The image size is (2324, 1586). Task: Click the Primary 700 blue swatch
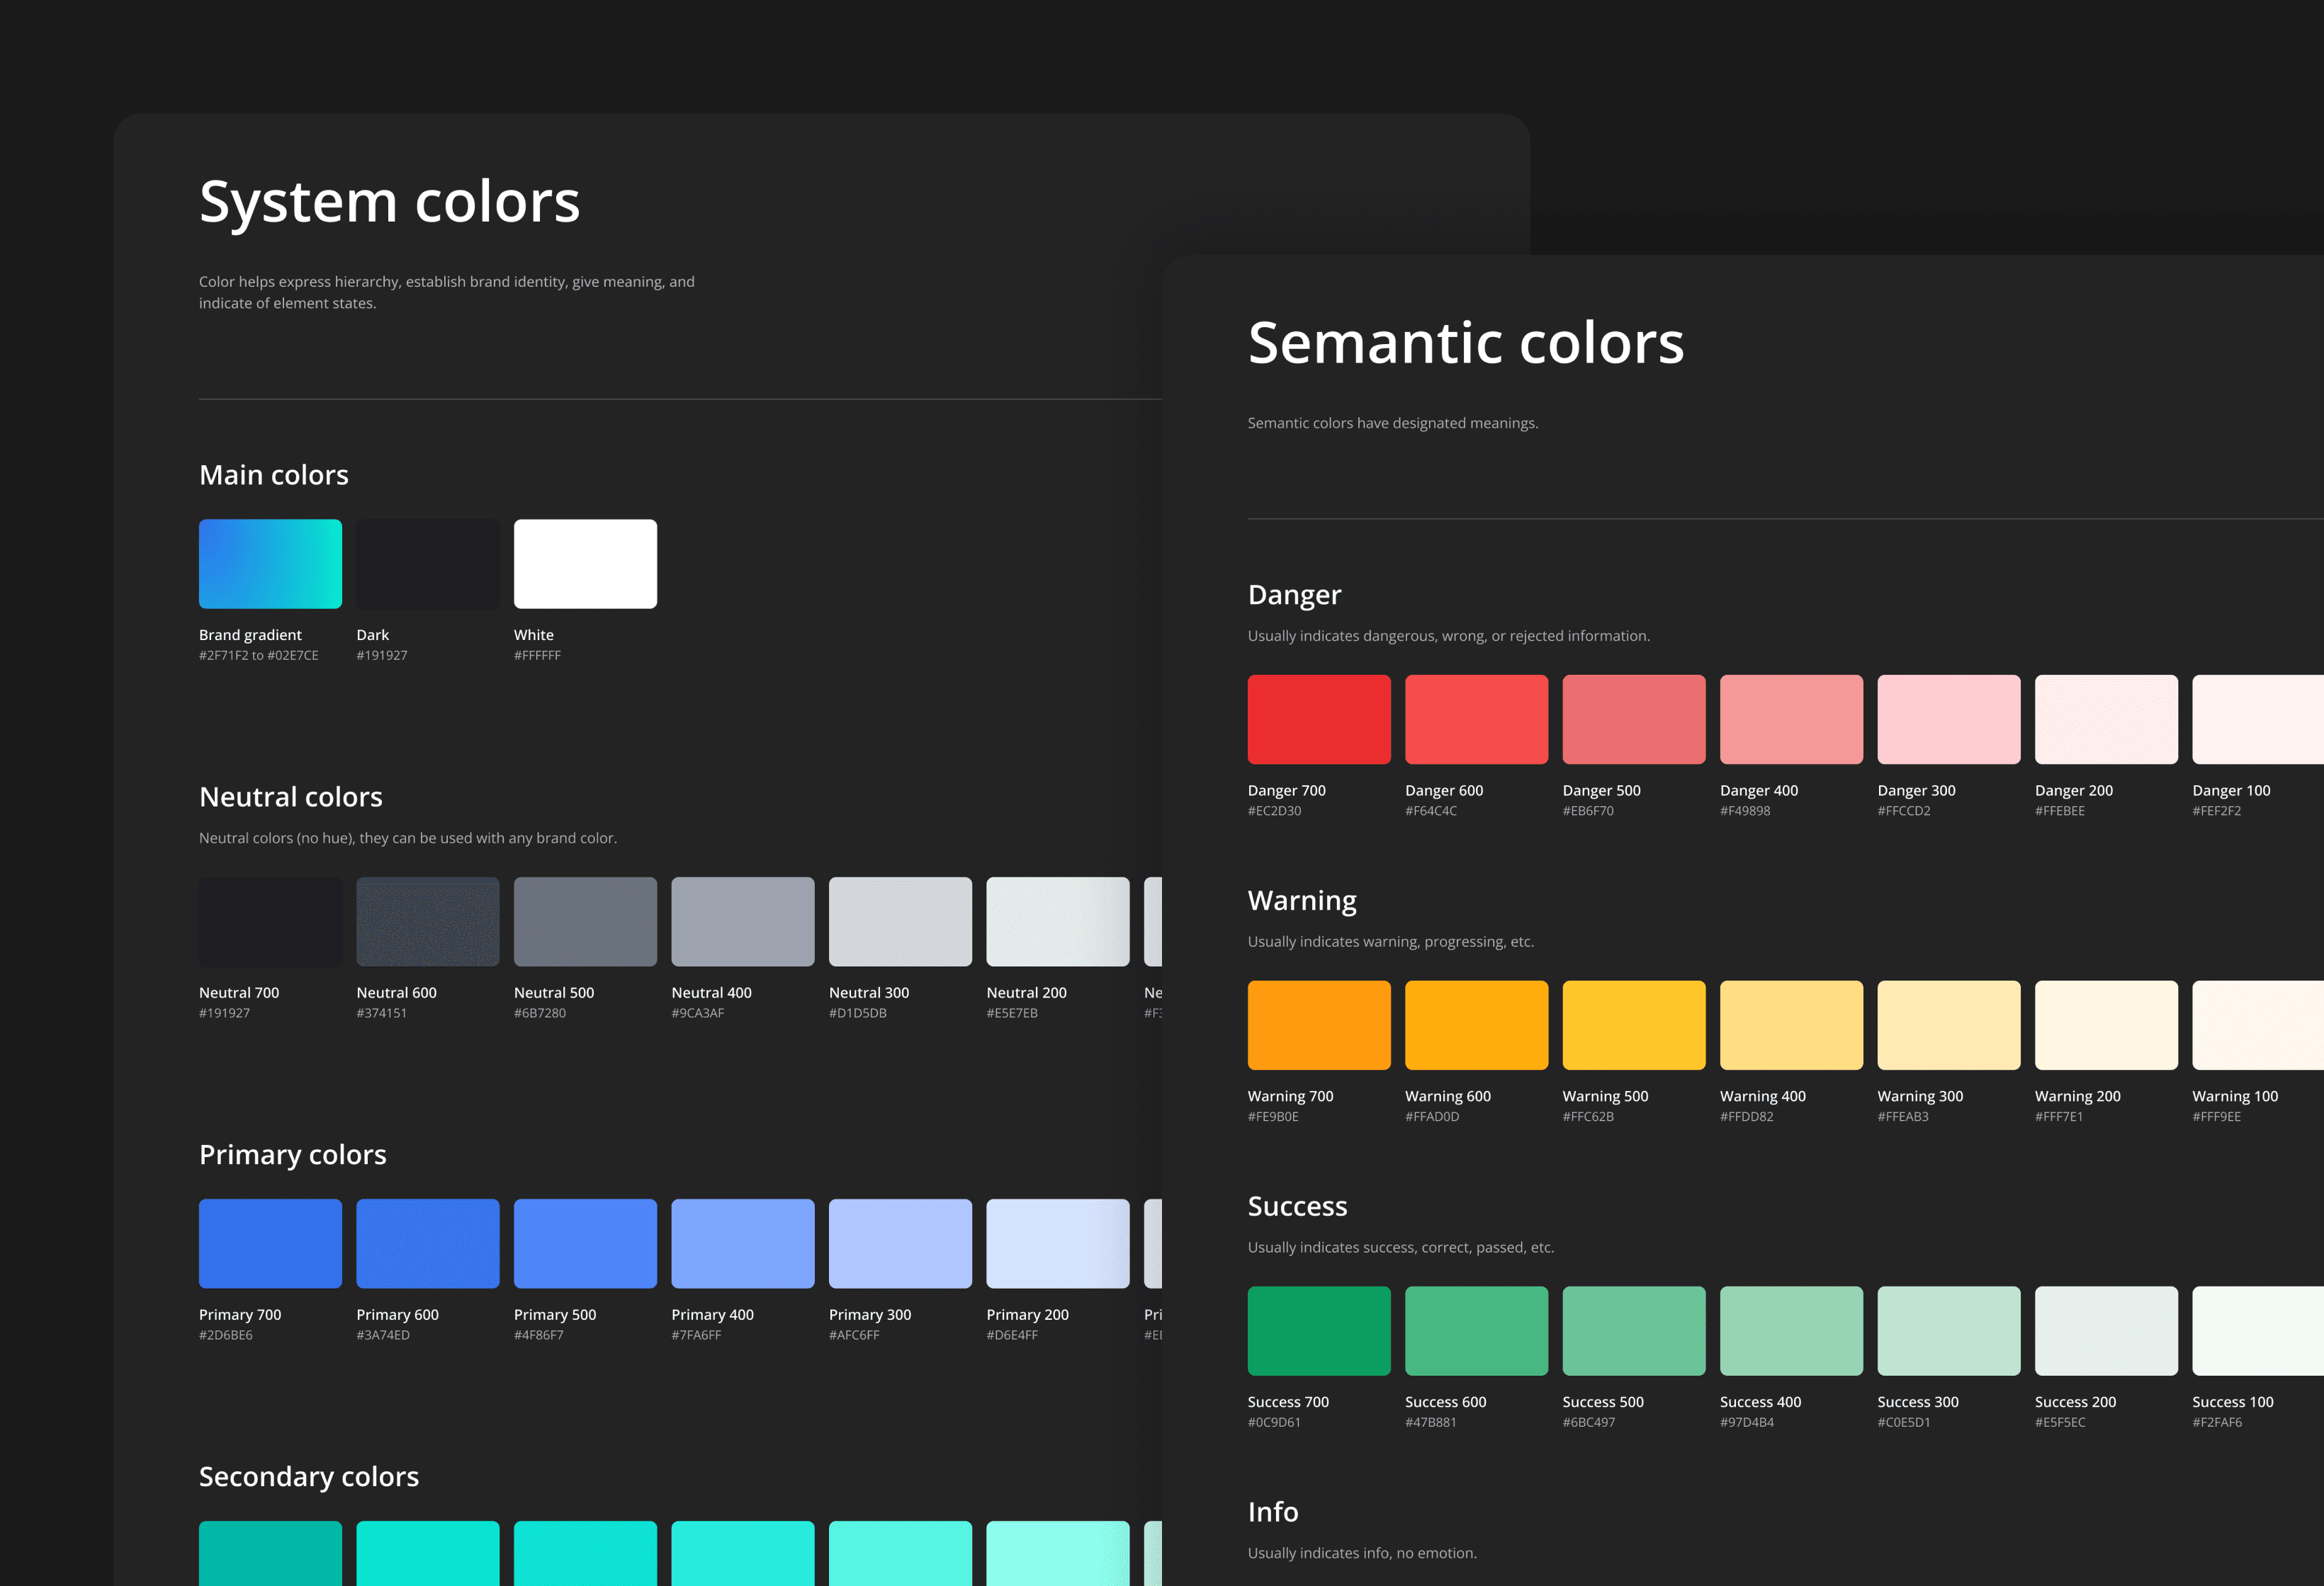[x=270, y=1243]
